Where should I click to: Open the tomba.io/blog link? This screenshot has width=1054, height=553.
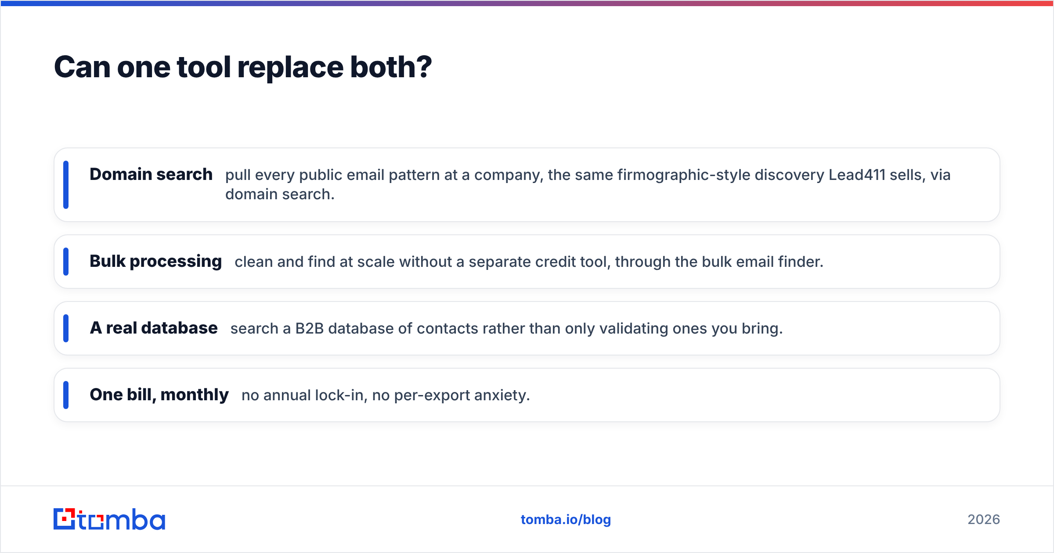(566, 520)
